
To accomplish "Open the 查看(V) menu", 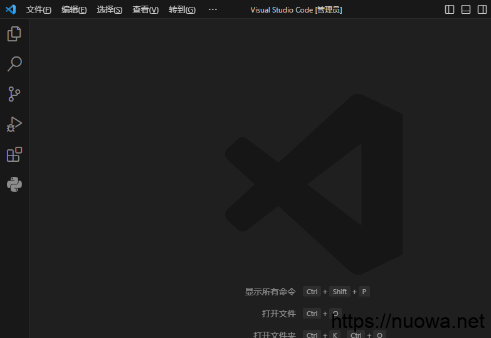I will 145,10.
